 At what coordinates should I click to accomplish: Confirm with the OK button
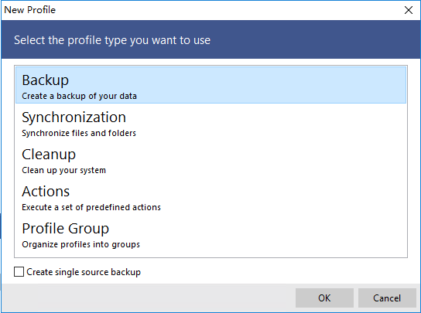[x=324, y=298]
